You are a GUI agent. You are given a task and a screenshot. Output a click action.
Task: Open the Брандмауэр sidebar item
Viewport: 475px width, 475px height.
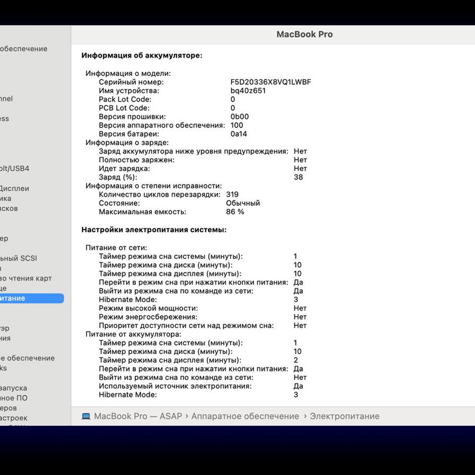5,328
